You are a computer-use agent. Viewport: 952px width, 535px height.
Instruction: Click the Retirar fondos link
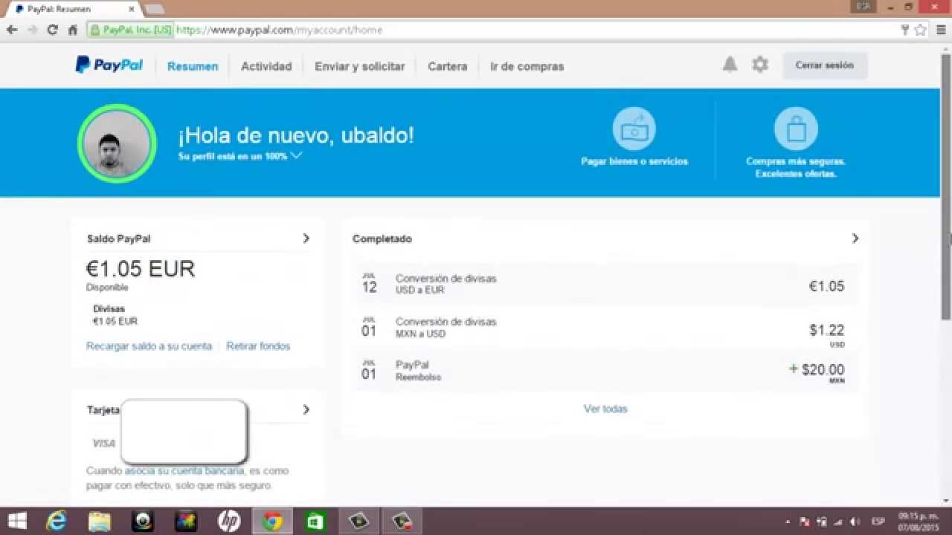click(x=259, y=346)
